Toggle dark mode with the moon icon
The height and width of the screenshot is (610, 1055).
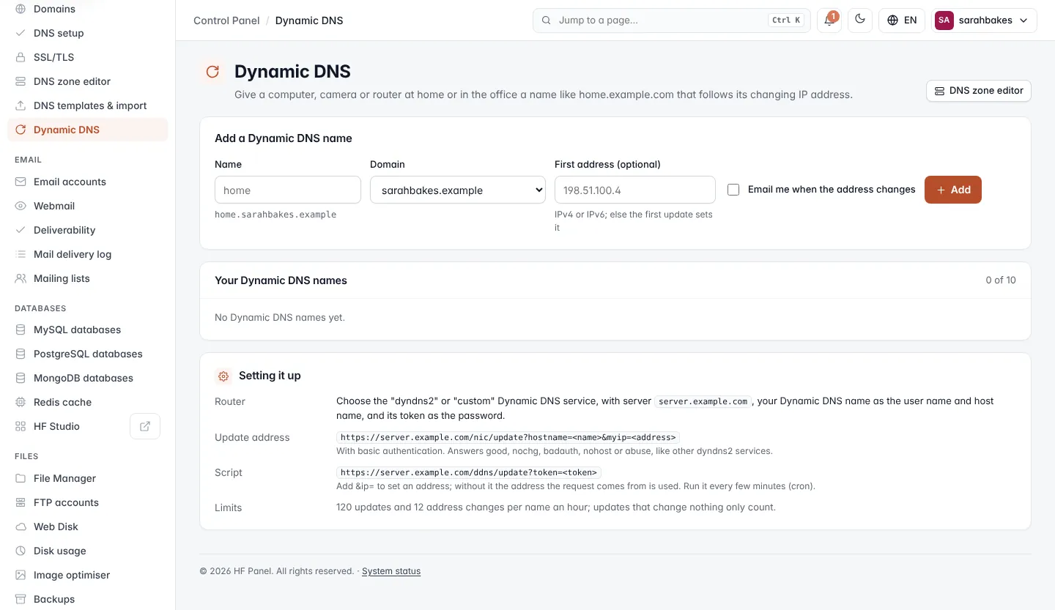860,21
